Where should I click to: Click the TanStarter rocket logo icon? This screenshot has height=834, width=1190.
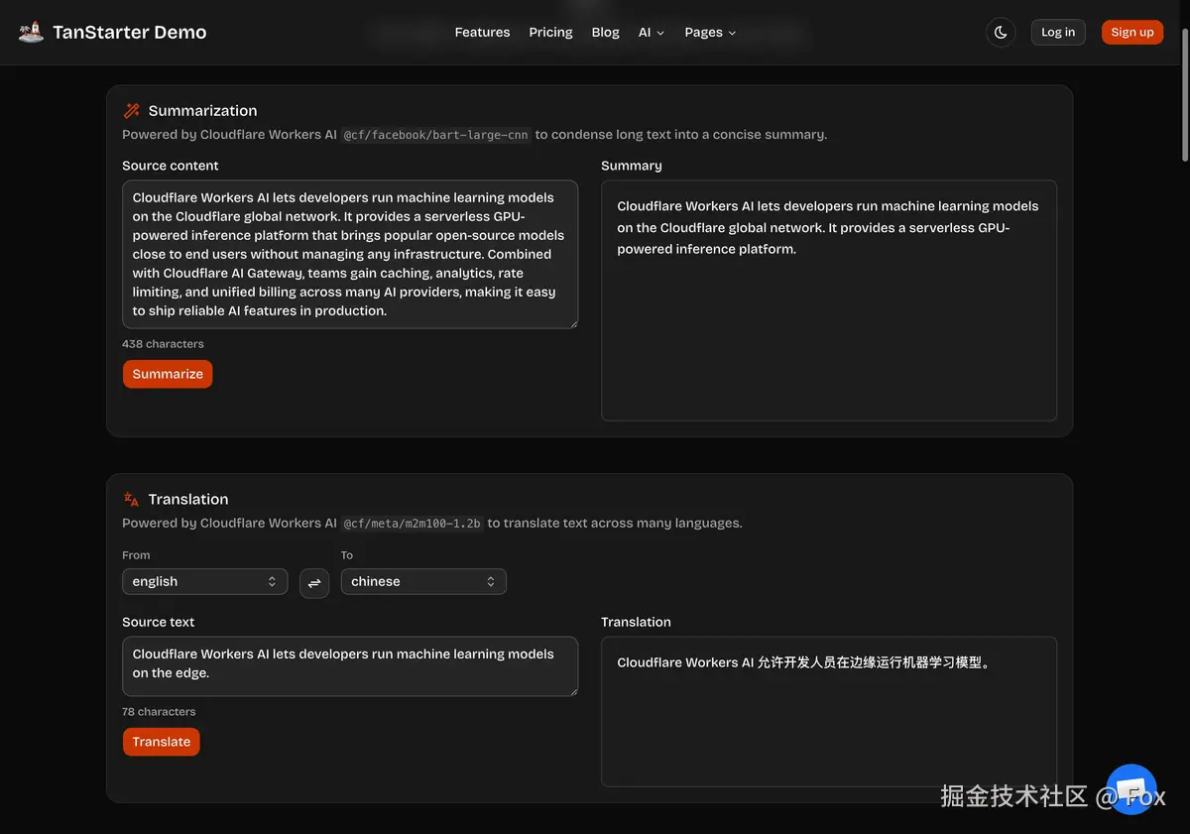tap(31, 32)
